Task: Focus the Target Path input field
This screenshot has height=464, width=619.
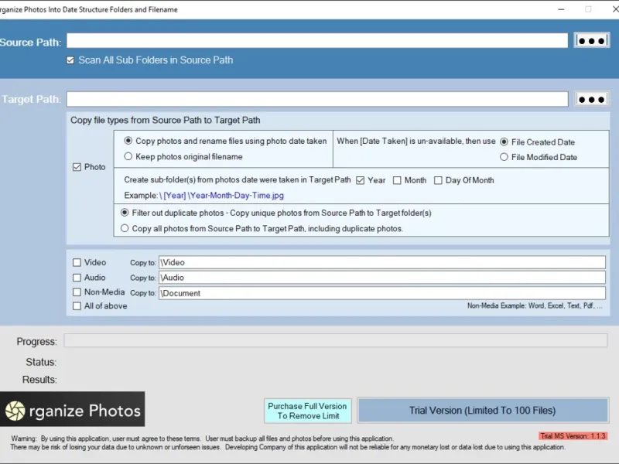Action: click(x=317, y=99)
